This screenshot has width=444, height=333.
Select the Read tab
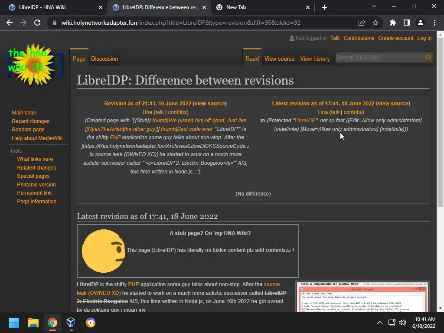pos(252,59)
